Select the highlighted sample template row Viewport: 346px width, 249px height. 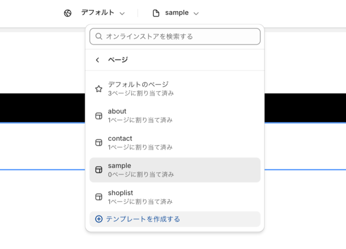point(175,170)
